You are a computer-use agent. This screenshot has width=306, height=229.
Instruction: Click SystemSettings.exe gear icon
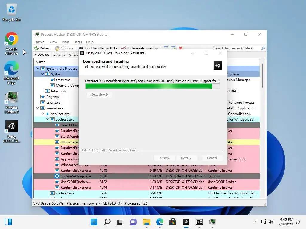57,176
